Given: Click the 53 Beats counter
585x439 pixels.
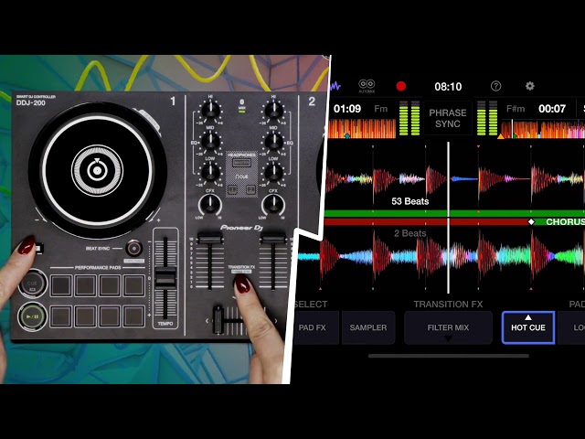Looking at the screenshot, I should (410, 201).
